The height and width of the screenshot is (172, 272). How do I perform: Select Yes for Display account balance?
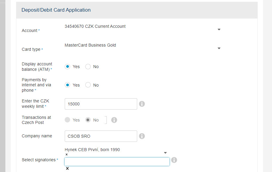point(67,67)
